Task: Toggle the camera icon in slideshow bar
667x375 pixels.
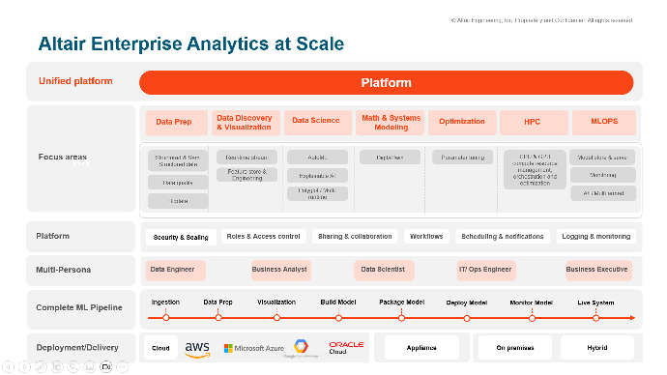Action: 106,366
